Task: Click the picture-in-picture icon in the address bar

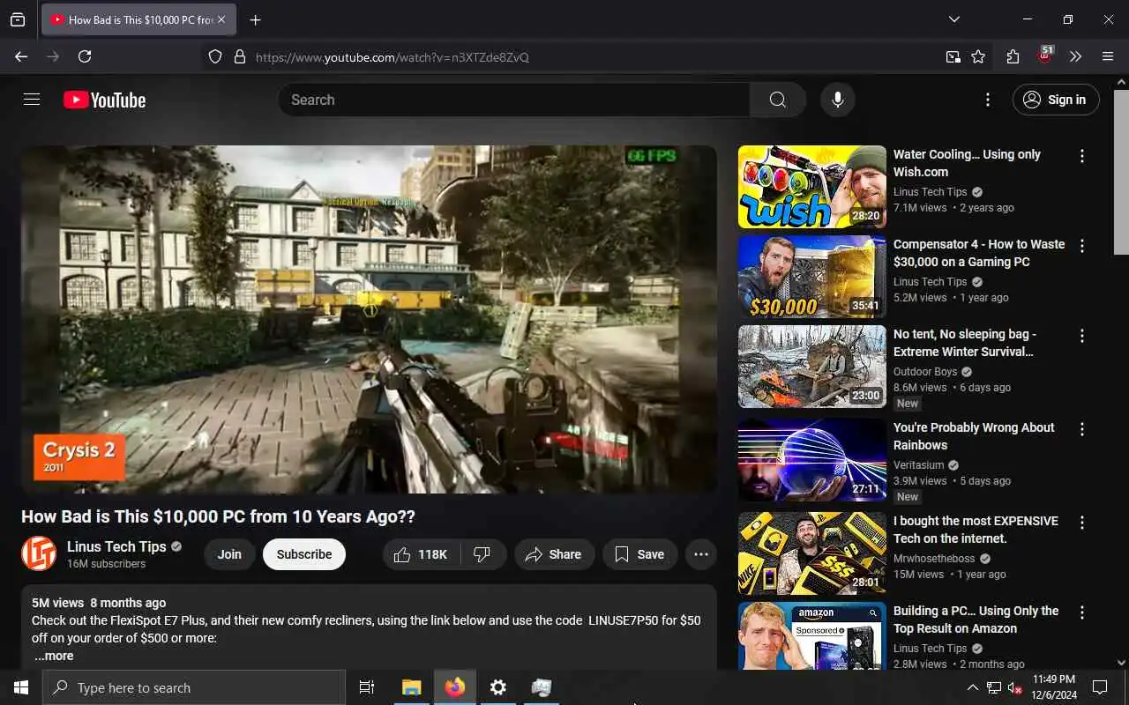Action: pyautogui.click(x=953, y=56)
